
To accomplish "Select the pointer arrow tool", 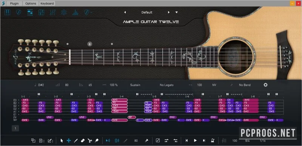I will pyautogui.click(x=62, y=141).
